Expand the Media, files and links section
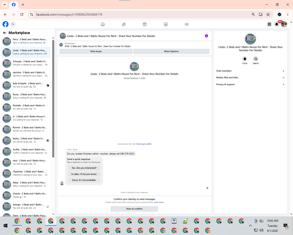Image resolution: width=293 pixels, height=235 pixels. (x=250, y=78)
